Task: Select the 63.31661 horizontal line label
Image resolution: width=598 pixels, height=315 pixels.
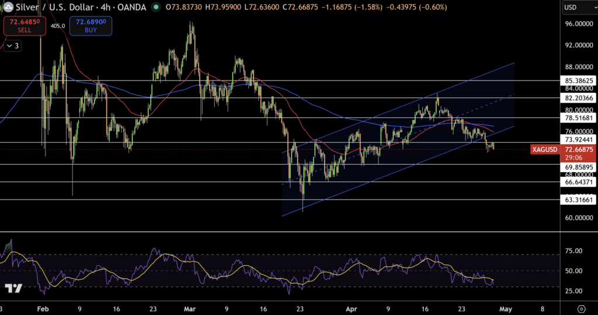Action: pos(578,199)
